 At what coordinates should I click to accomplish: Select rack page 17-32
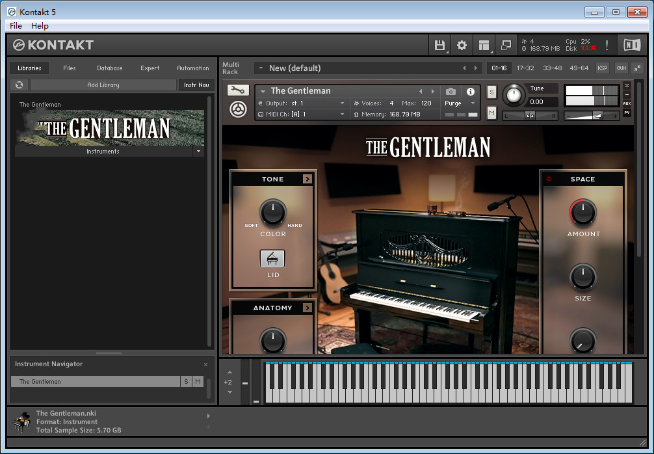(x=525, y=68)
